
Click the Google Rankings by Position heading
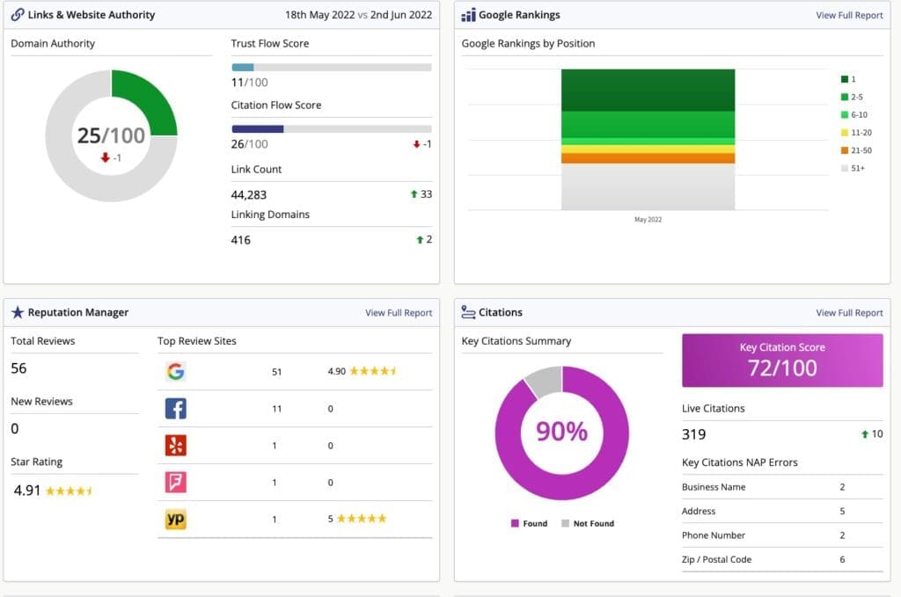coord(528,44)
